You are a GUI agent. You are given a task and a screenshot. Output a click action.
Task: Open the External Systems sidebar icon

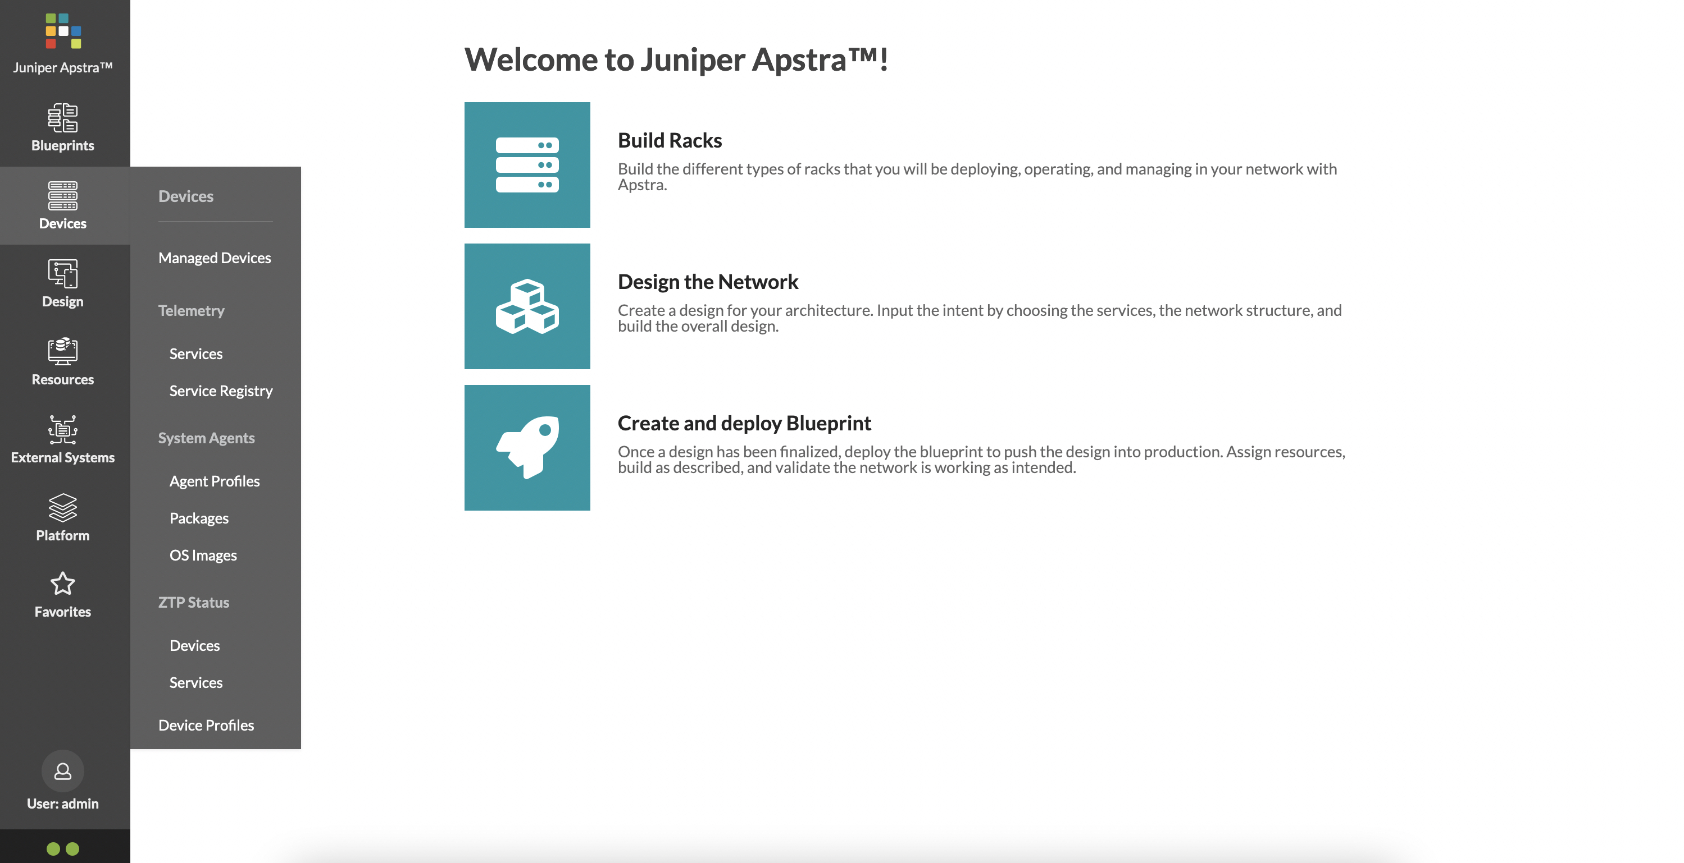63,430
